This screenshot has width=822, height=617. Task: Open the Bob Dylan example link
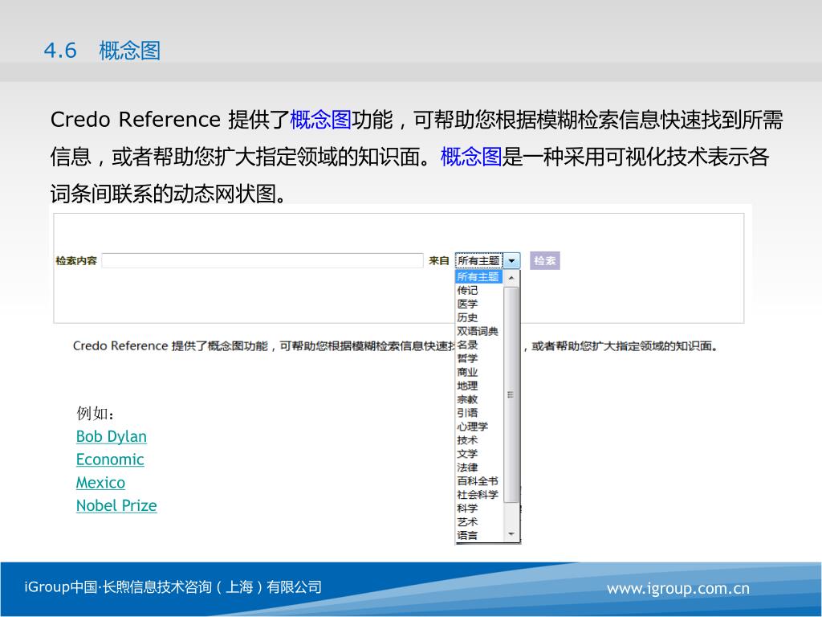click(111, 436)
